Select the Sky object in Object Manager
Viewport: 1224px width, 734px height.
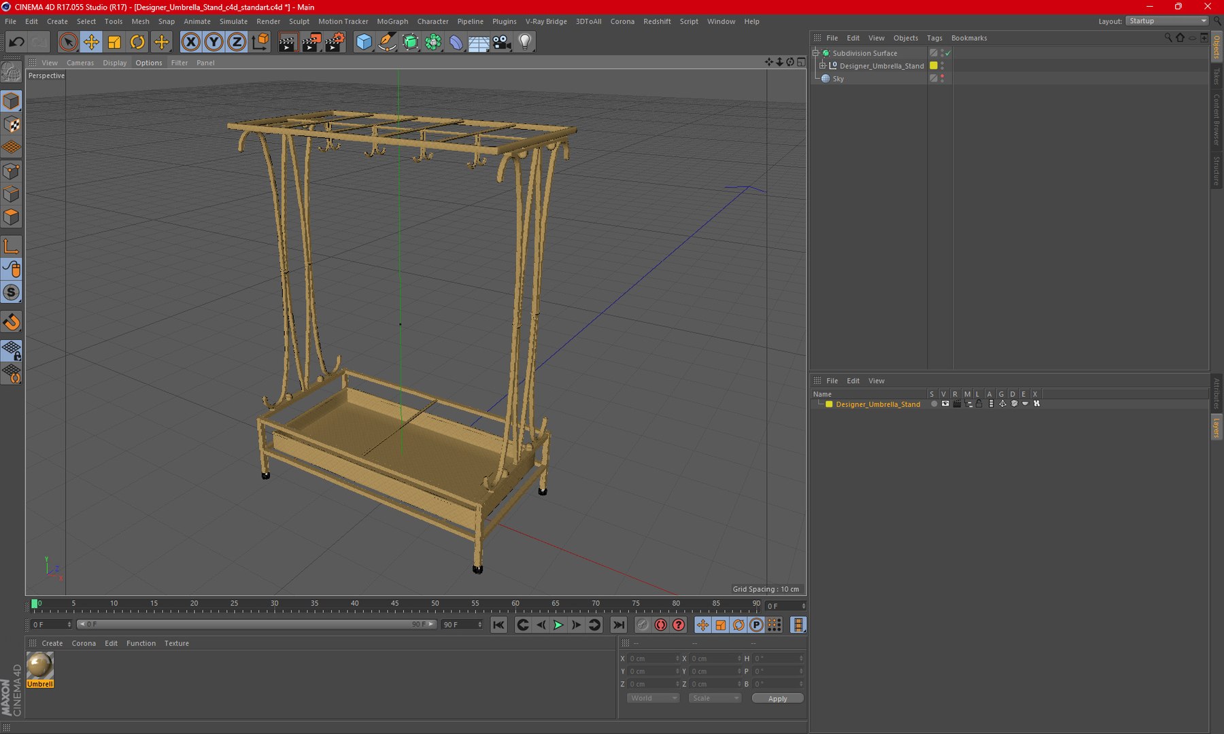pos(838,79)
